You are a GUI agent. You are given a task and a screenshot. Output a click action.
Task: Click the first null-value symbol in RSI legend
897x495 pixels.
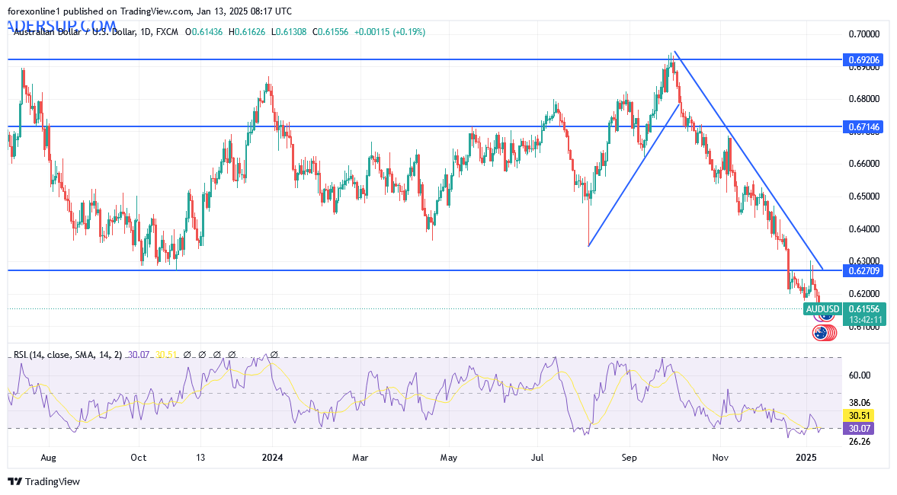click(187, 354)
